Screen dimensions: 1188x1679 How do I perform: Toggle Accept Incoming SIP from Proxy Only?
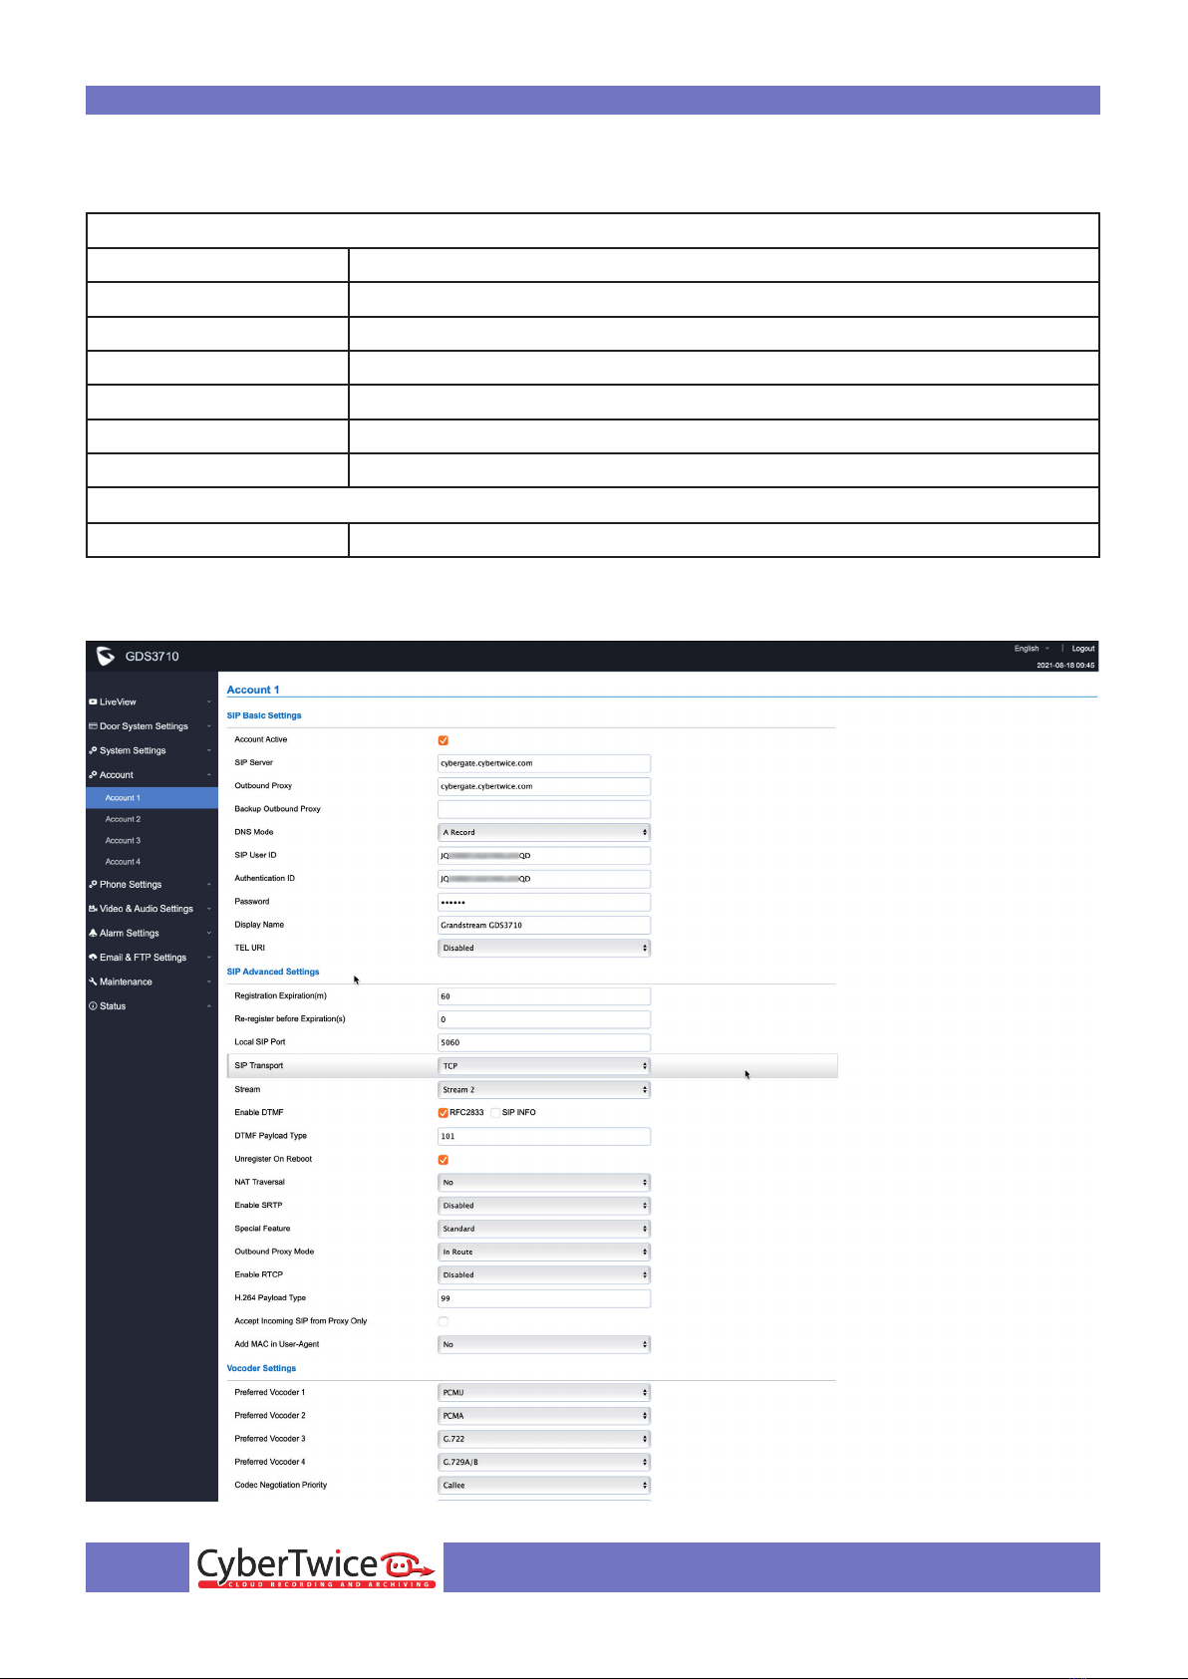pos(444,1321)
